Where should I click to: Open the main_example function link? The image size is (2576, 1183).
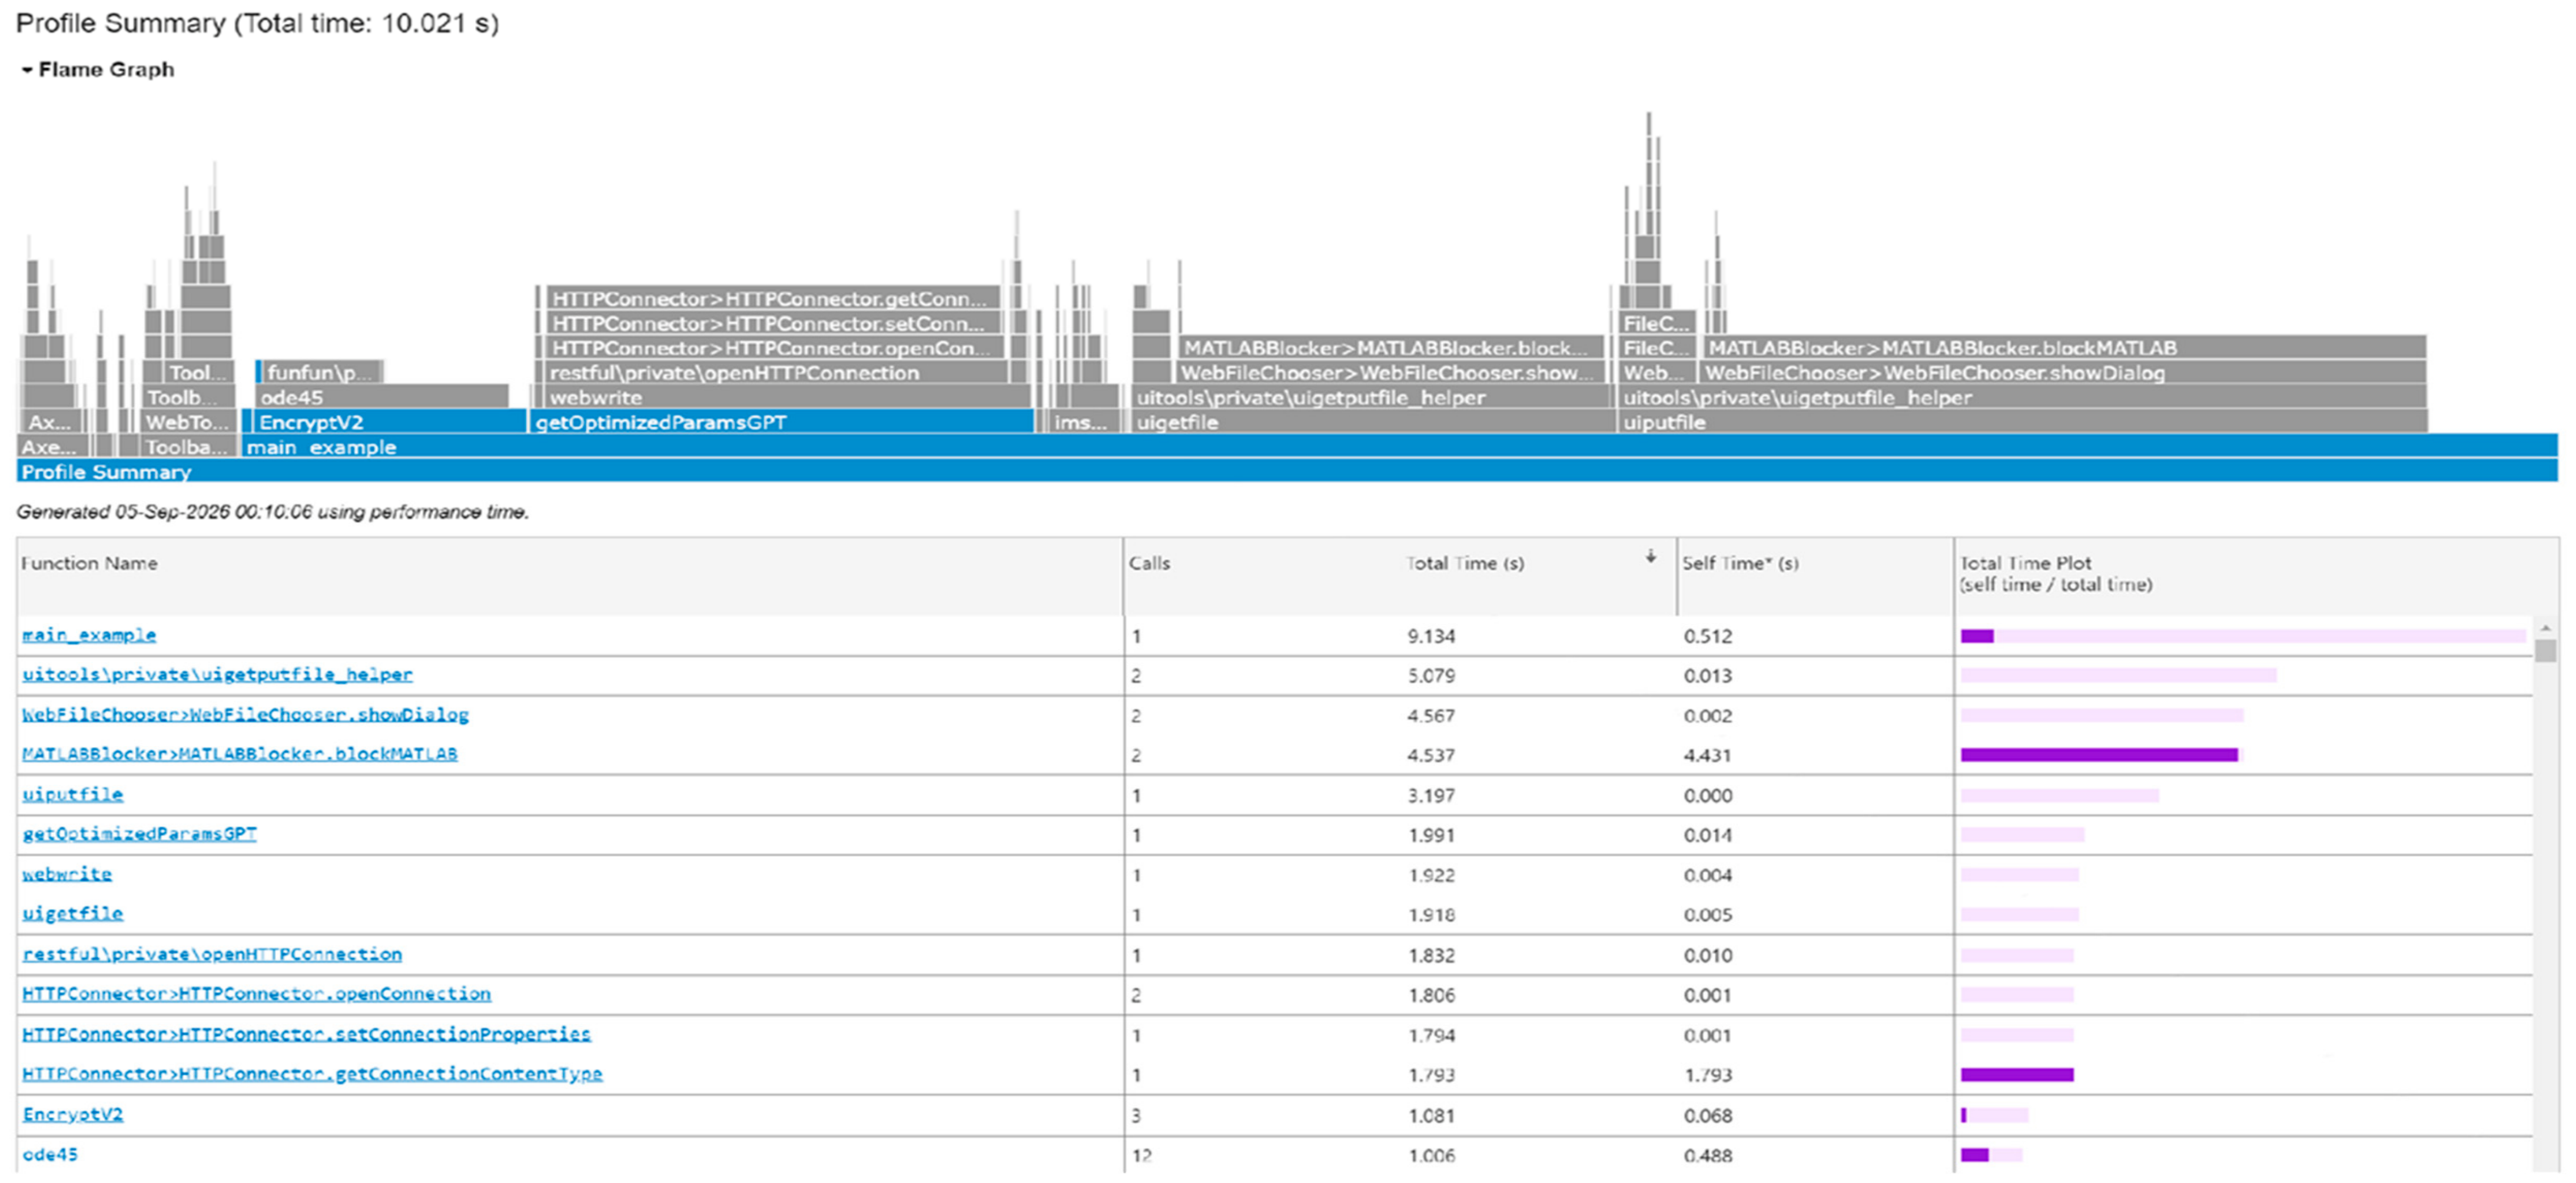(89, 635)
